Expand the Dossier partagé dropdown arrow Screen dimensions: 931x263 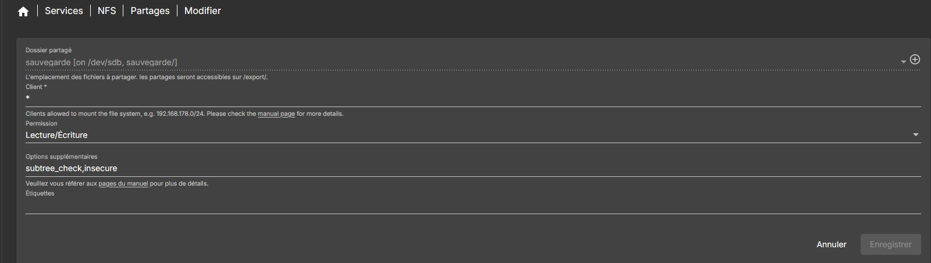[x=903, y=62]
